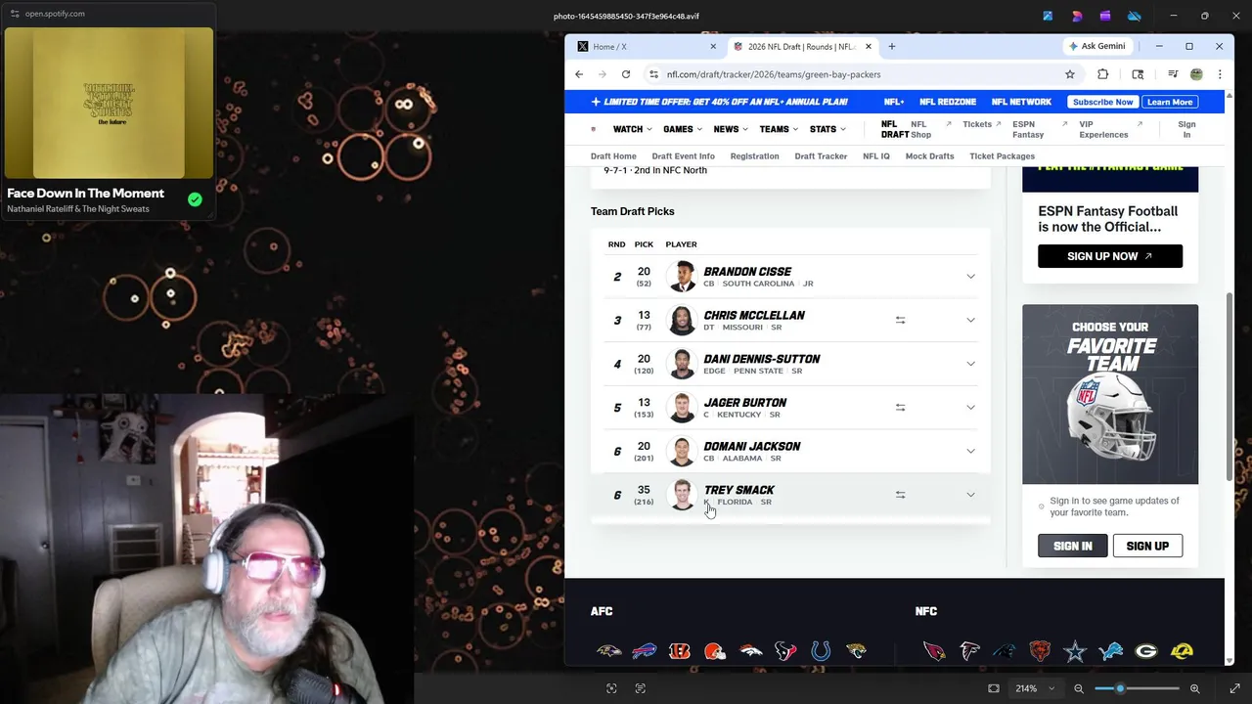Open the Arizona Cardinals team logo

934,651
